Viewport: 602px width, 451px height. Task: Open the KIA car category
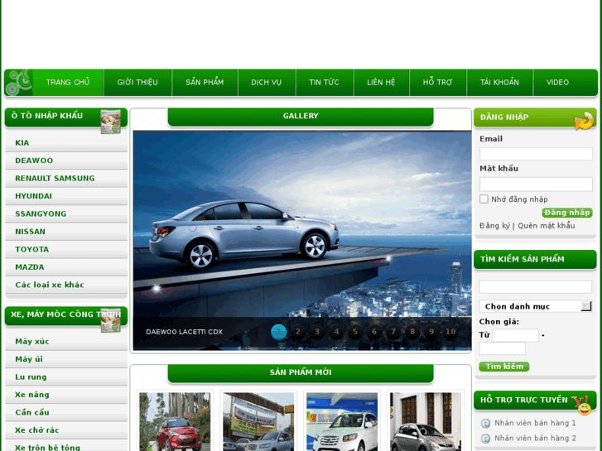click(x=22, y=143)
